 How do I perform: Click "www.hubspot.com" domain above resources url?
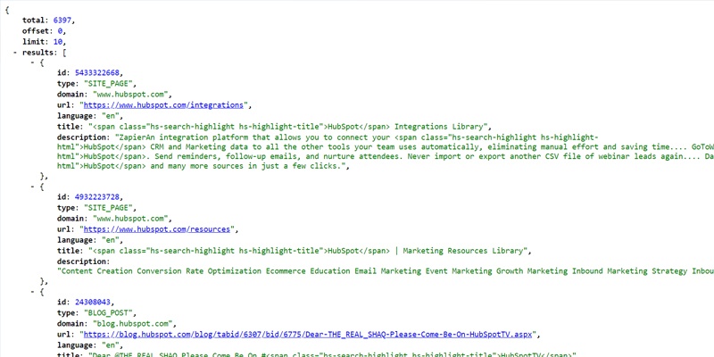pos(131,219)
